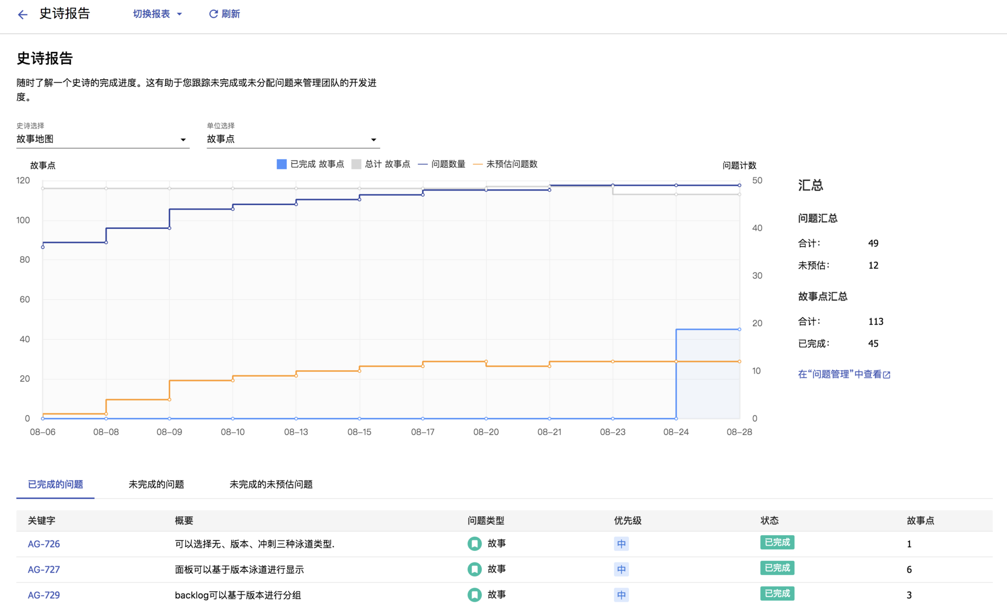Click the 关键字 column header

point(41,520)
